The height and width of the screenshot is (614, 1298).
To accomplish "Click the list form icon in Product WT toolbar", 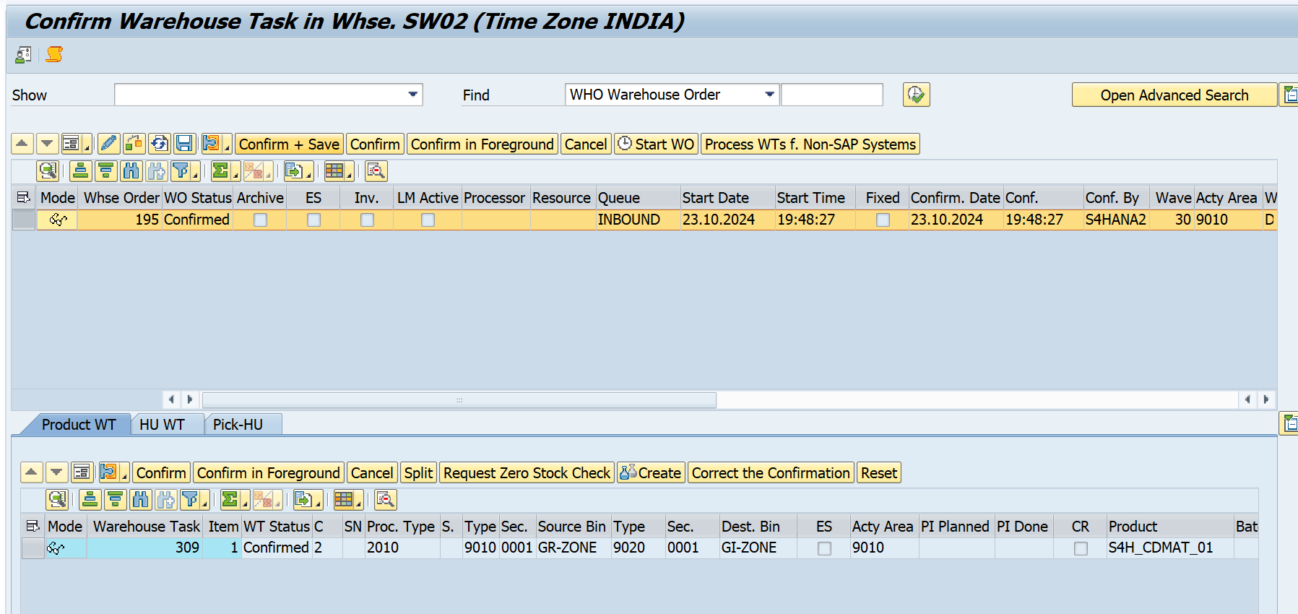I will pos(82,472).
